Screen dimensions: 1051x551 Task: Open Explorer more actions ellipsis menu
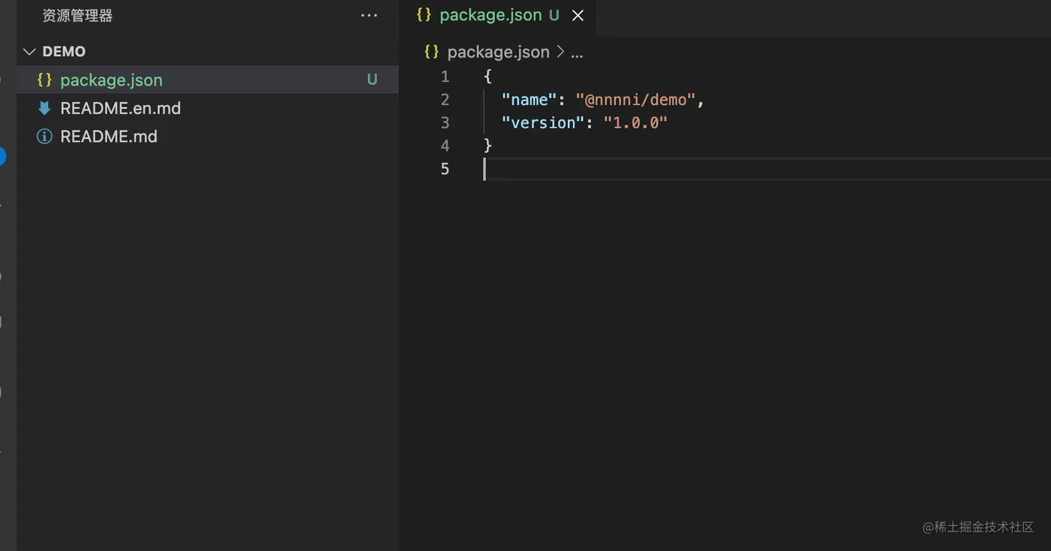[x=369, y=15]
